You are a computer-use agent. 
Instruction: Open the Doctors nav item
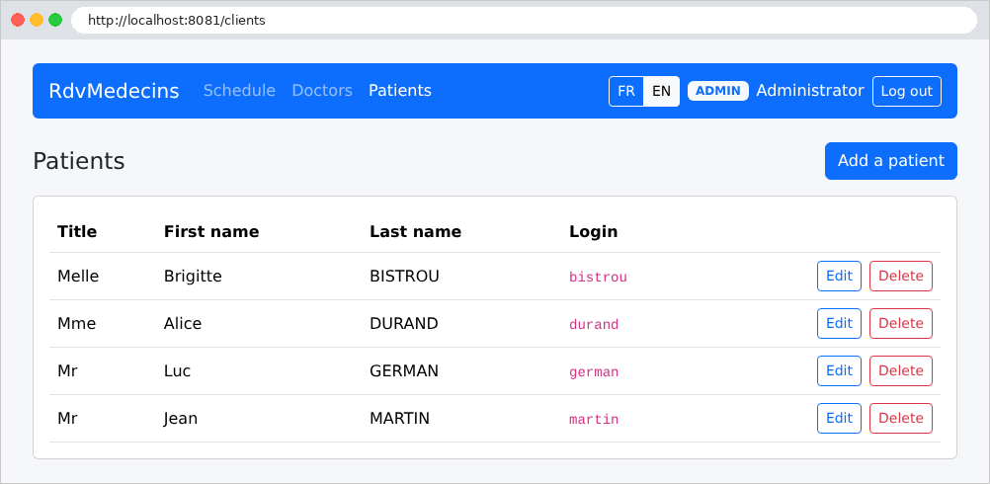point(322,91)
